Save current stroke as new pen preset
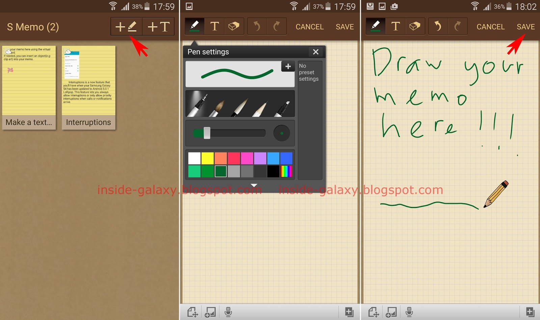Viewport: 540px width, 320px height. [x=288, y=66]
